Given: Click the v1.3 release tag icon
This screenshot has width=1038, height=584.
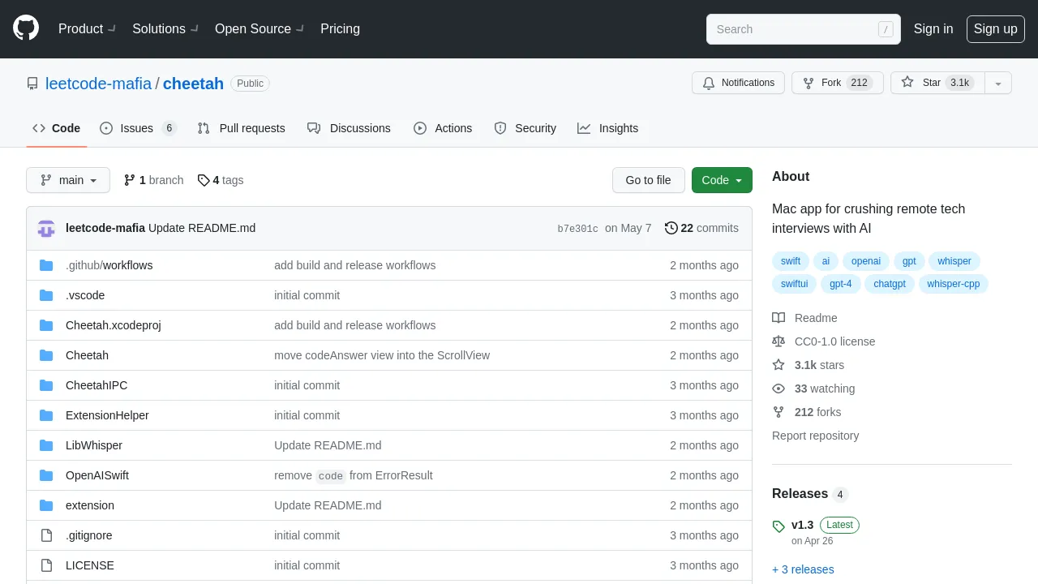Looking at the screenshot, I should coord(778,526).
